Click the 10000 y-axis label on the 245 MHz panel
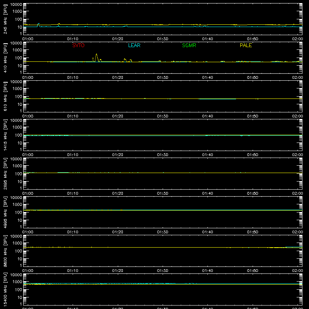 [x=16, y=5]
